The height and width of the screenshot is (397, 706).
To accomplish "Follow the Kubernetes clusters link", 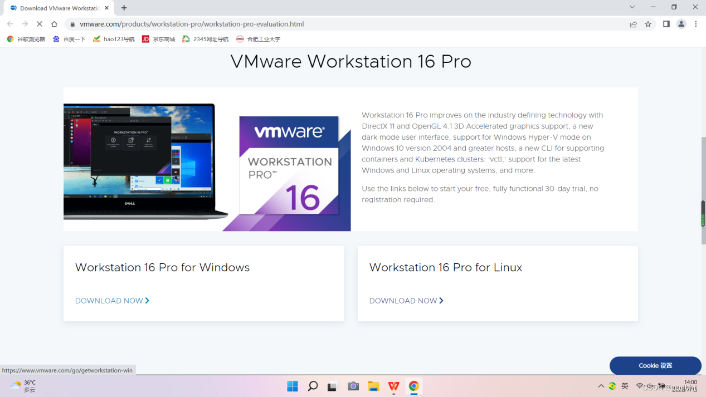I will (449, 159).
